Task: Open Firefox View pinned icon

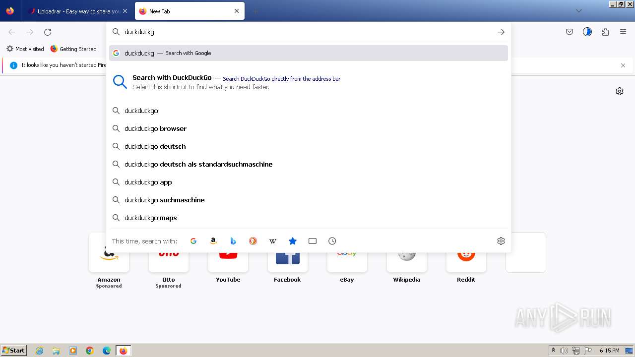Action: click(10, 11)
